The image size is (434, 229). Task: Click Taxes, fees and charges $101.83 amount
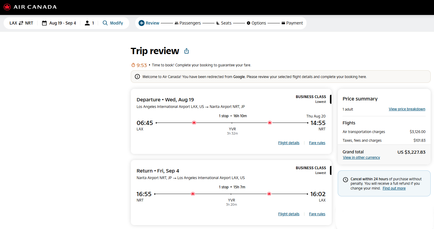419,141
